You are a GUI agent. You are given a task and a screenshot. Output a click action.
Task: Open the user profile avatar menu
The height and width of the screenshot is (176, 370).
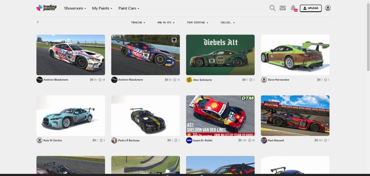tap(328, 8)
